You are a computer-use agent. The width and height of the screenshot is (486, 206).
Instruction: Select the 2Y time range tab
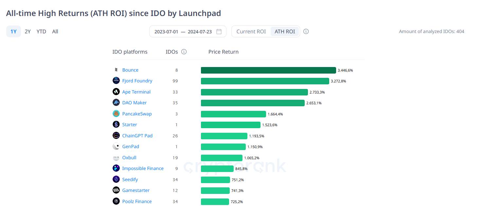pos(28,31)
